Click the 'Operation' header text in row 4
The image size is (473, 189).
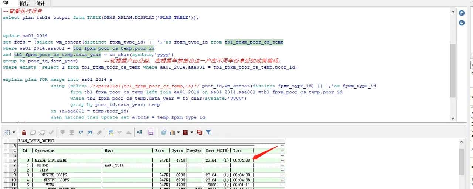(45, 151)
